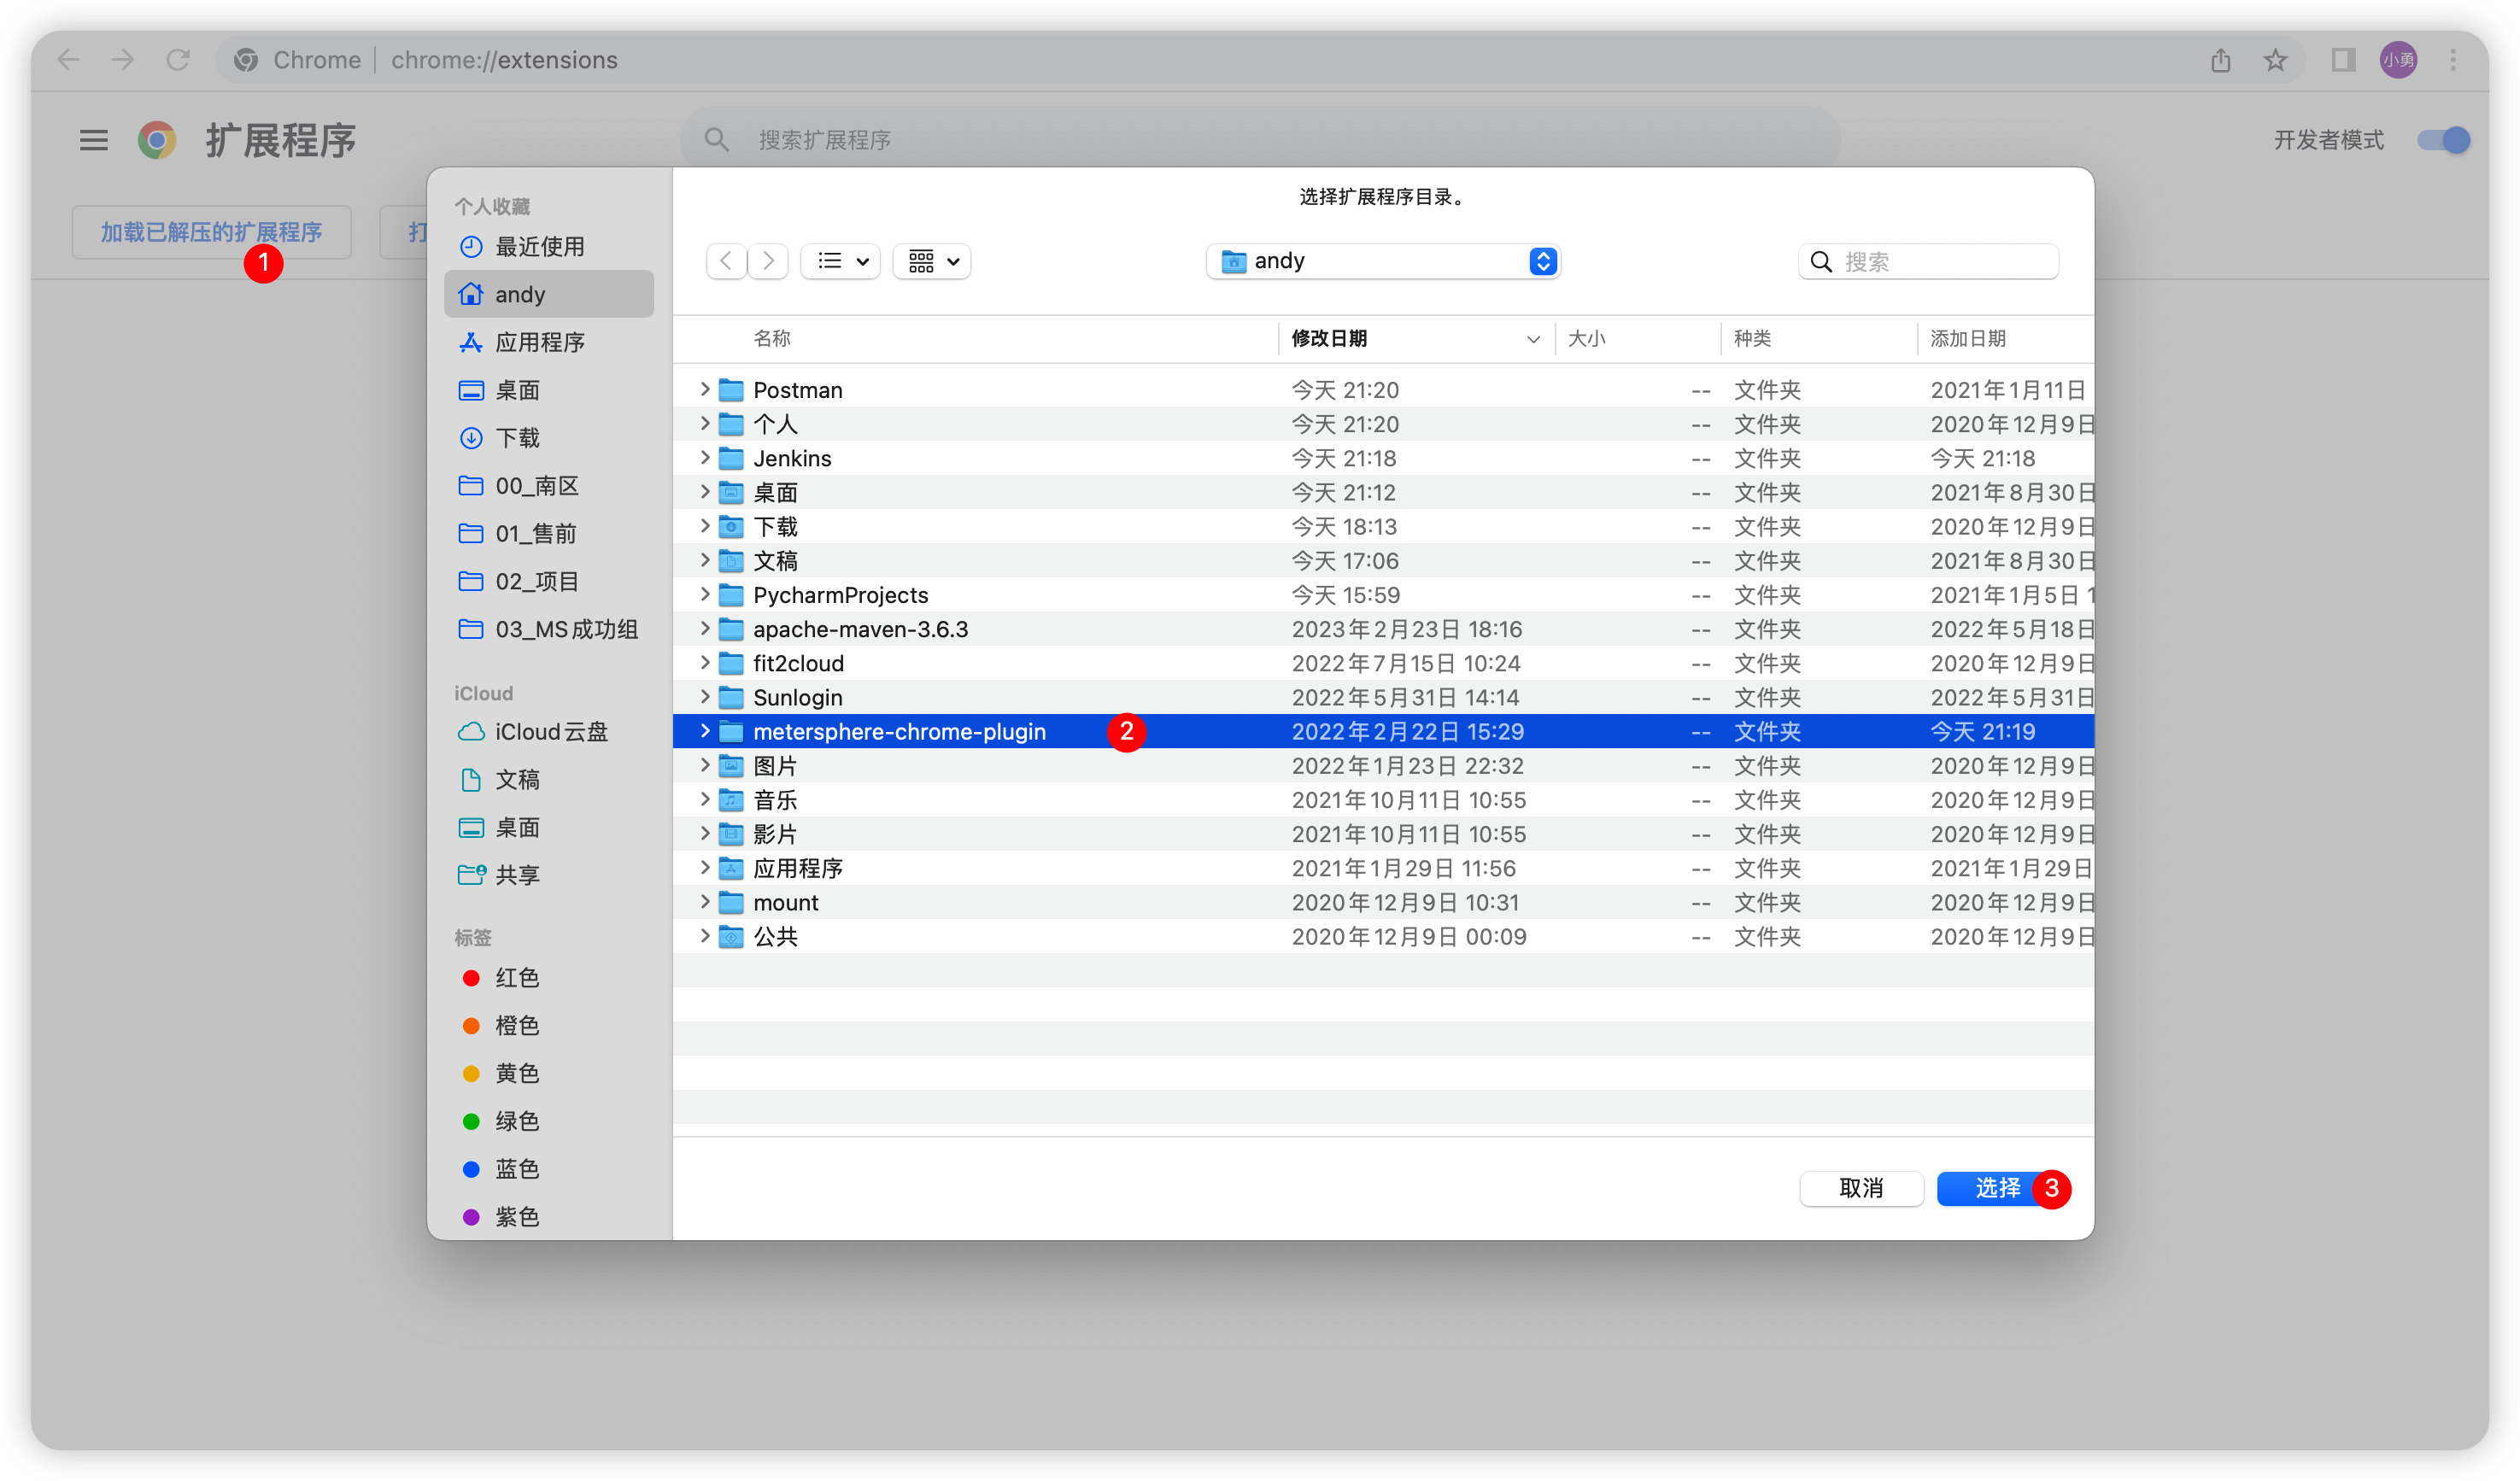
Task: Select the apache-maven-3.6.3 folder
Action: pyautogui.click(x=1383, y=629)
